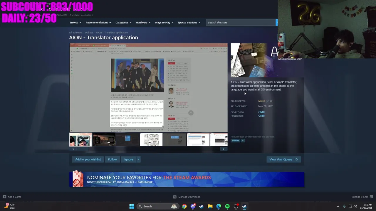Click View Your Queue
Viewport: 376px width, 211px height.
tap(283, 159)
